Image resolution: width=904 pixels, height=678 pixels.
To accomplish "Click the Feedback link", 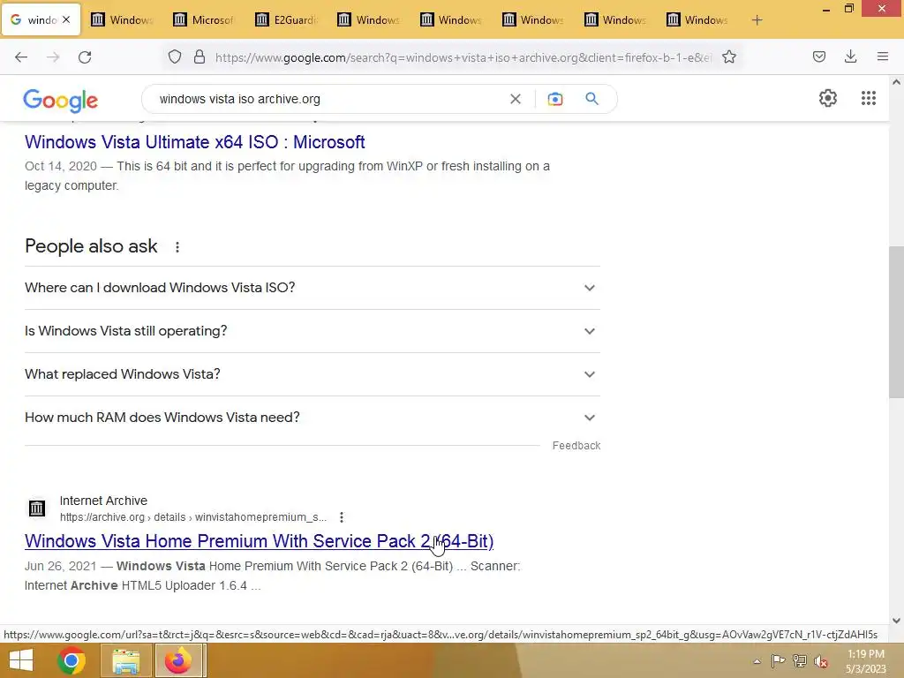I will [576, 446].
